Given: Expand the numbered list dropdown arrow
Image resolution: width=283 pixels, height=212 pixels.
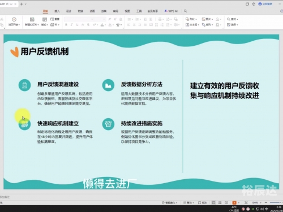Looking at the screenshot, I should point(140,19).
